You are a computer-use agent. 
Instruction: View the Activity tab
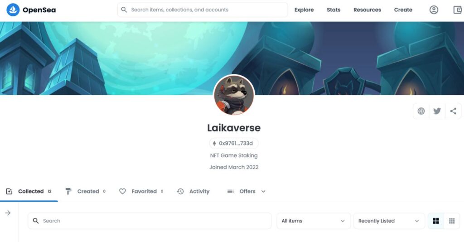193,191
